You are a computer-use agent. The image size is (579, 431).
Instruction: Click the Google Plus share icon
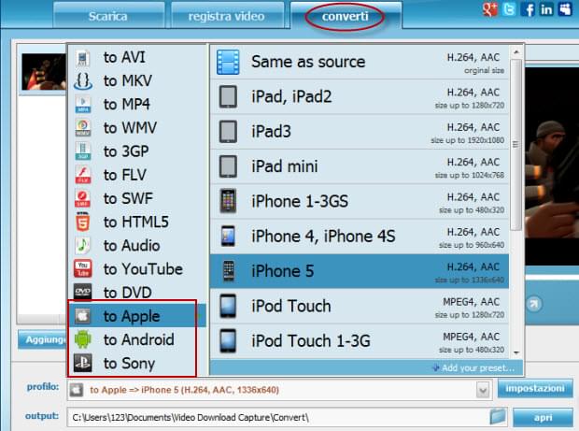490,8
